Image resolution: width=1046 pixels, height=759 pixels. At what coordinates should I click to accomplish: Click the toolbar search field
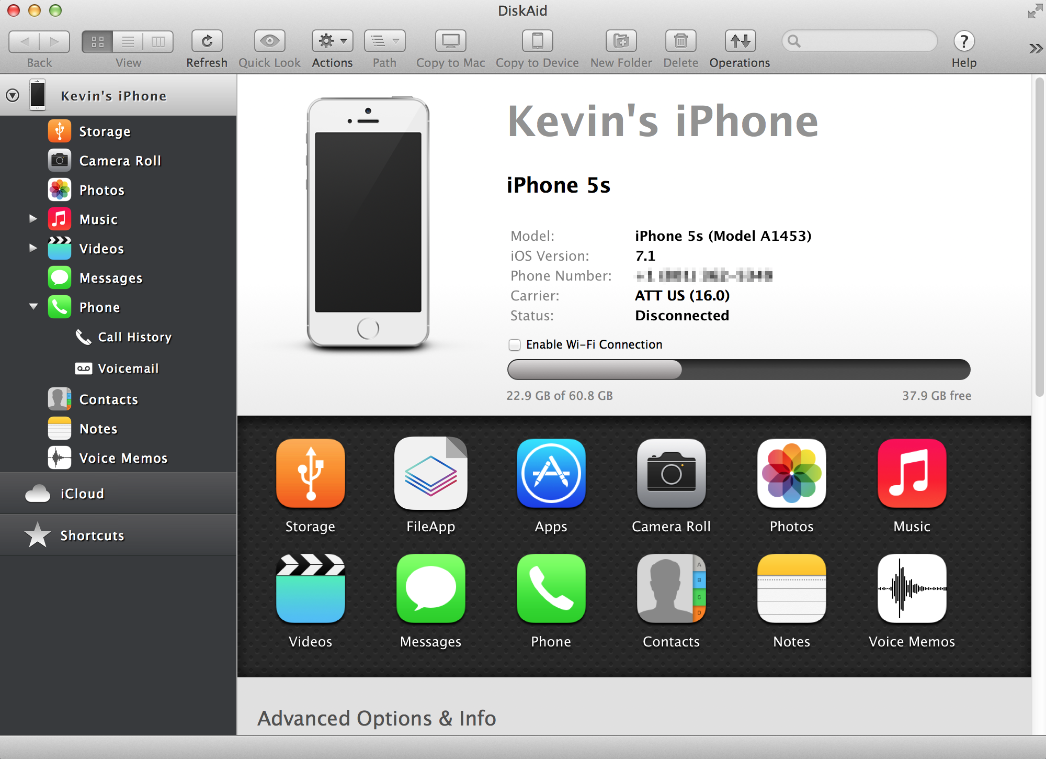859,41
